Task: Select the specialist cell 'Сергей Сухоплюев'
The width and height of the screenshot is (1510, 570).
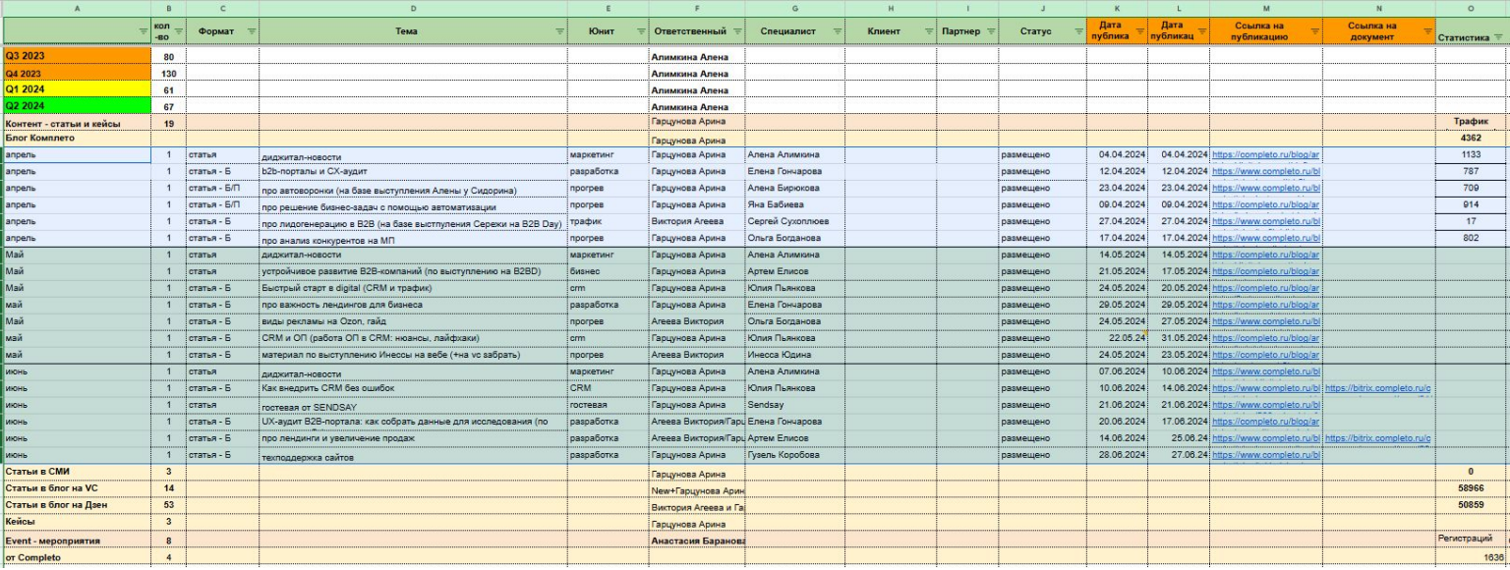Action: (794, 222)
